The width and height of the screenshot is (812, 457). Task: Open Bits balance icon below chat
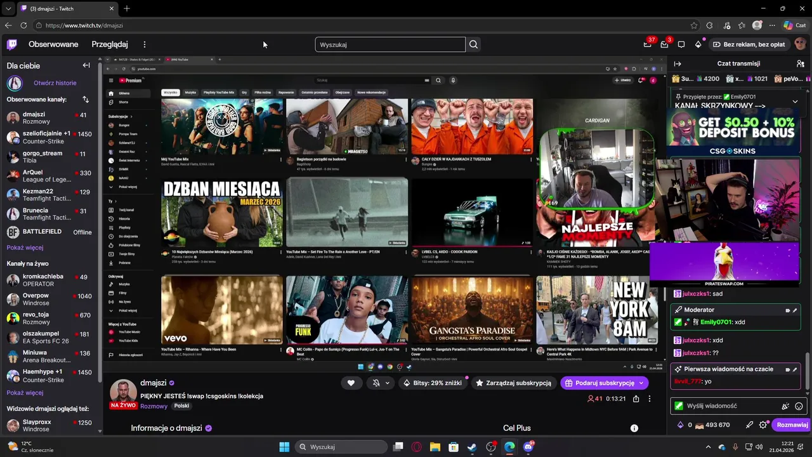(x=681, y=425)
